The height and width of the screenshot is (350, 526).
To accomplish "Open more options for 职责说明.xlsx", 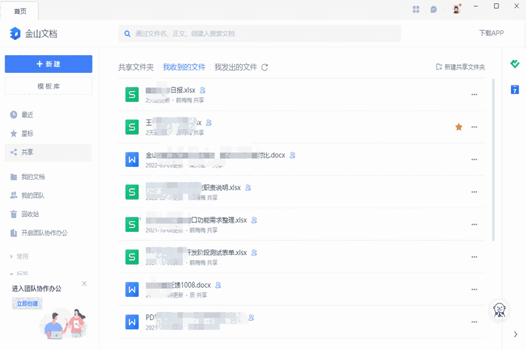I will 474,192.
